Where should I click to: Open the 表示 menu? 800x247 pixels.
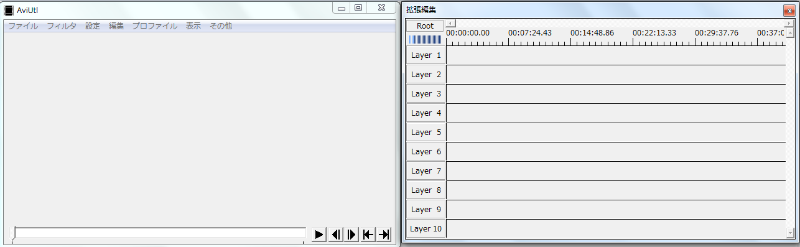[x=193, y=26]
